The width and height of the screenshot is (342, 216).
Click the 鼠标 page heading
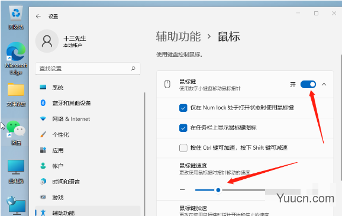[x=229, y=37]
